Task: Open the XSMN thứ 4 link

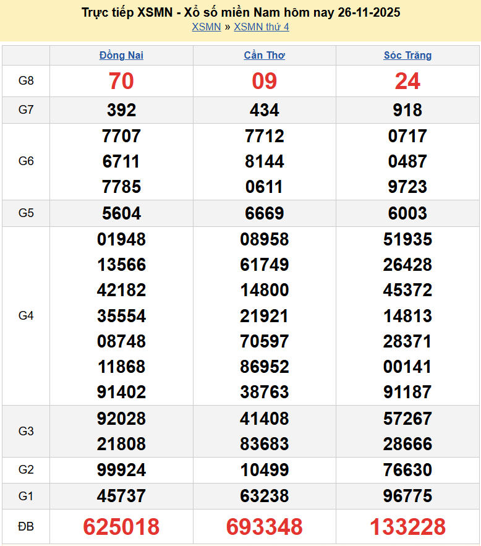Action: [261, 27]
